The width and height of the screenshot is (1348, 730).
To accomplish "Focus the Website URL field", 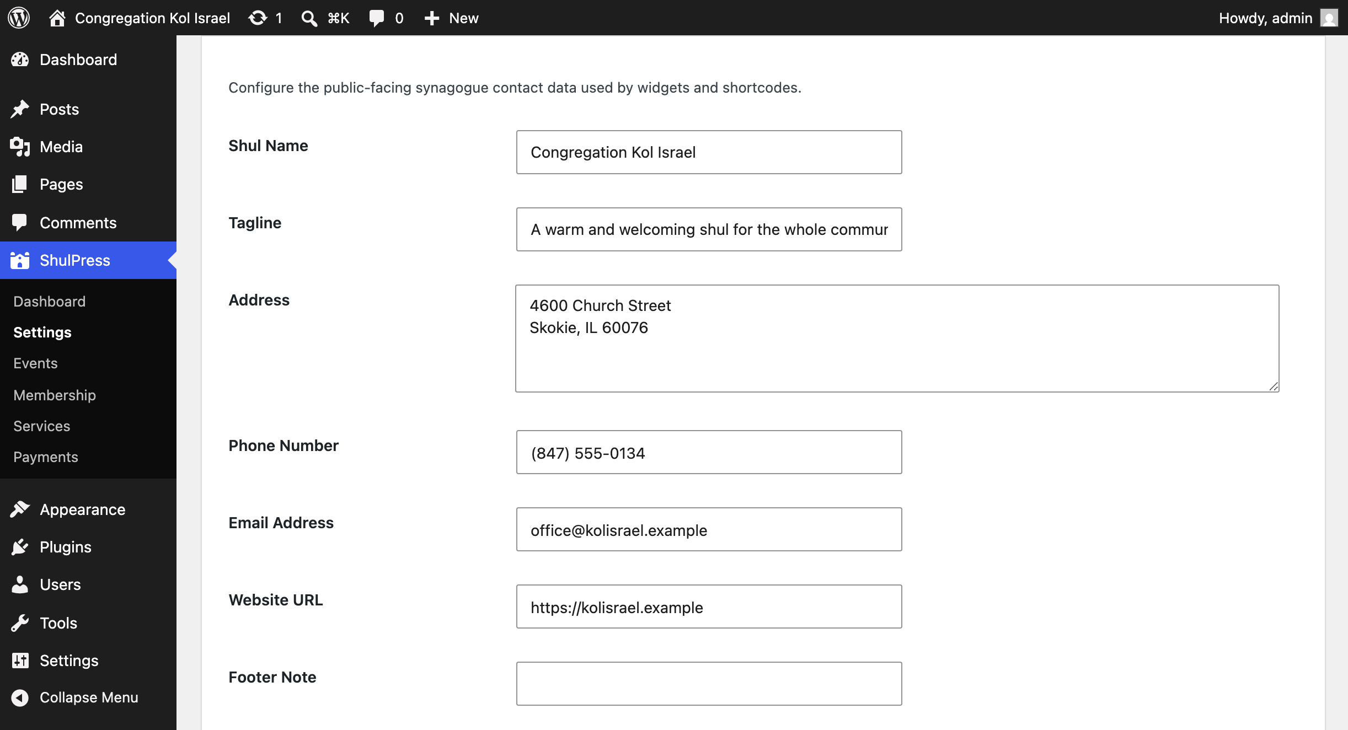I will pos(709,606).
